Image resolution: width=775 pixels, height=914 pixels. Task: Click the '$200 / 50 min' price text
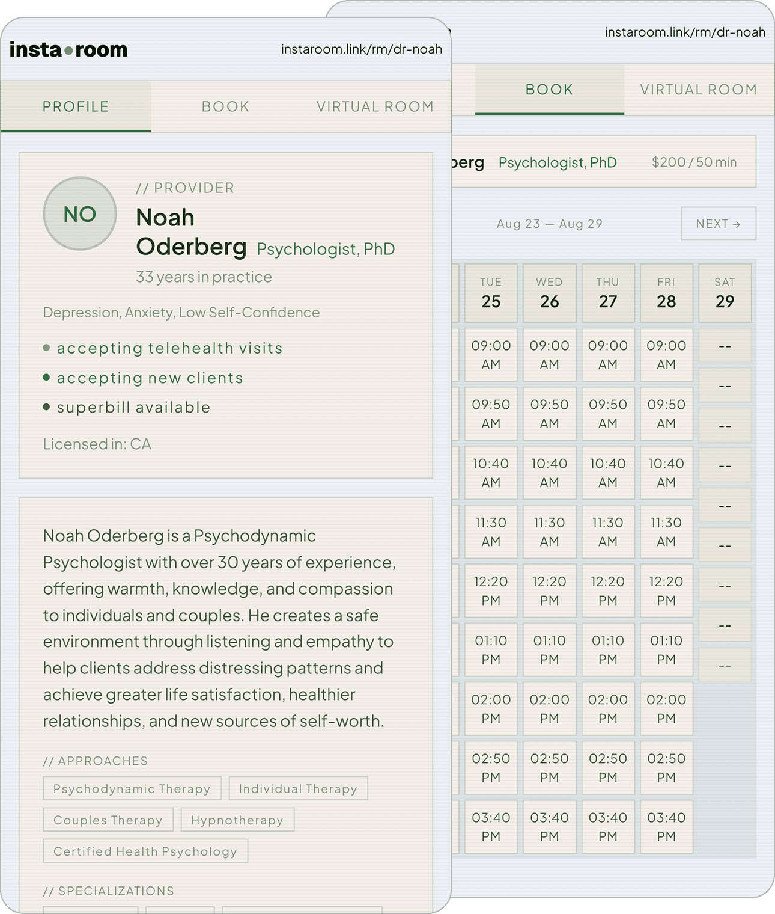[x=694, y=162]
